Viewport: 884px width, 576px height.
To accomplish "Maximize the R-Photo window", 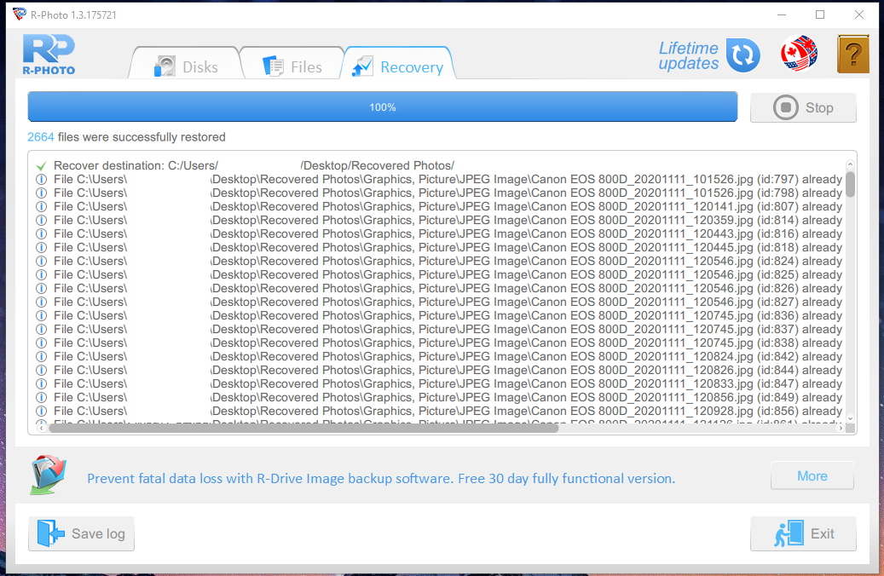I will pyautogui.click(x=820, y=14).
